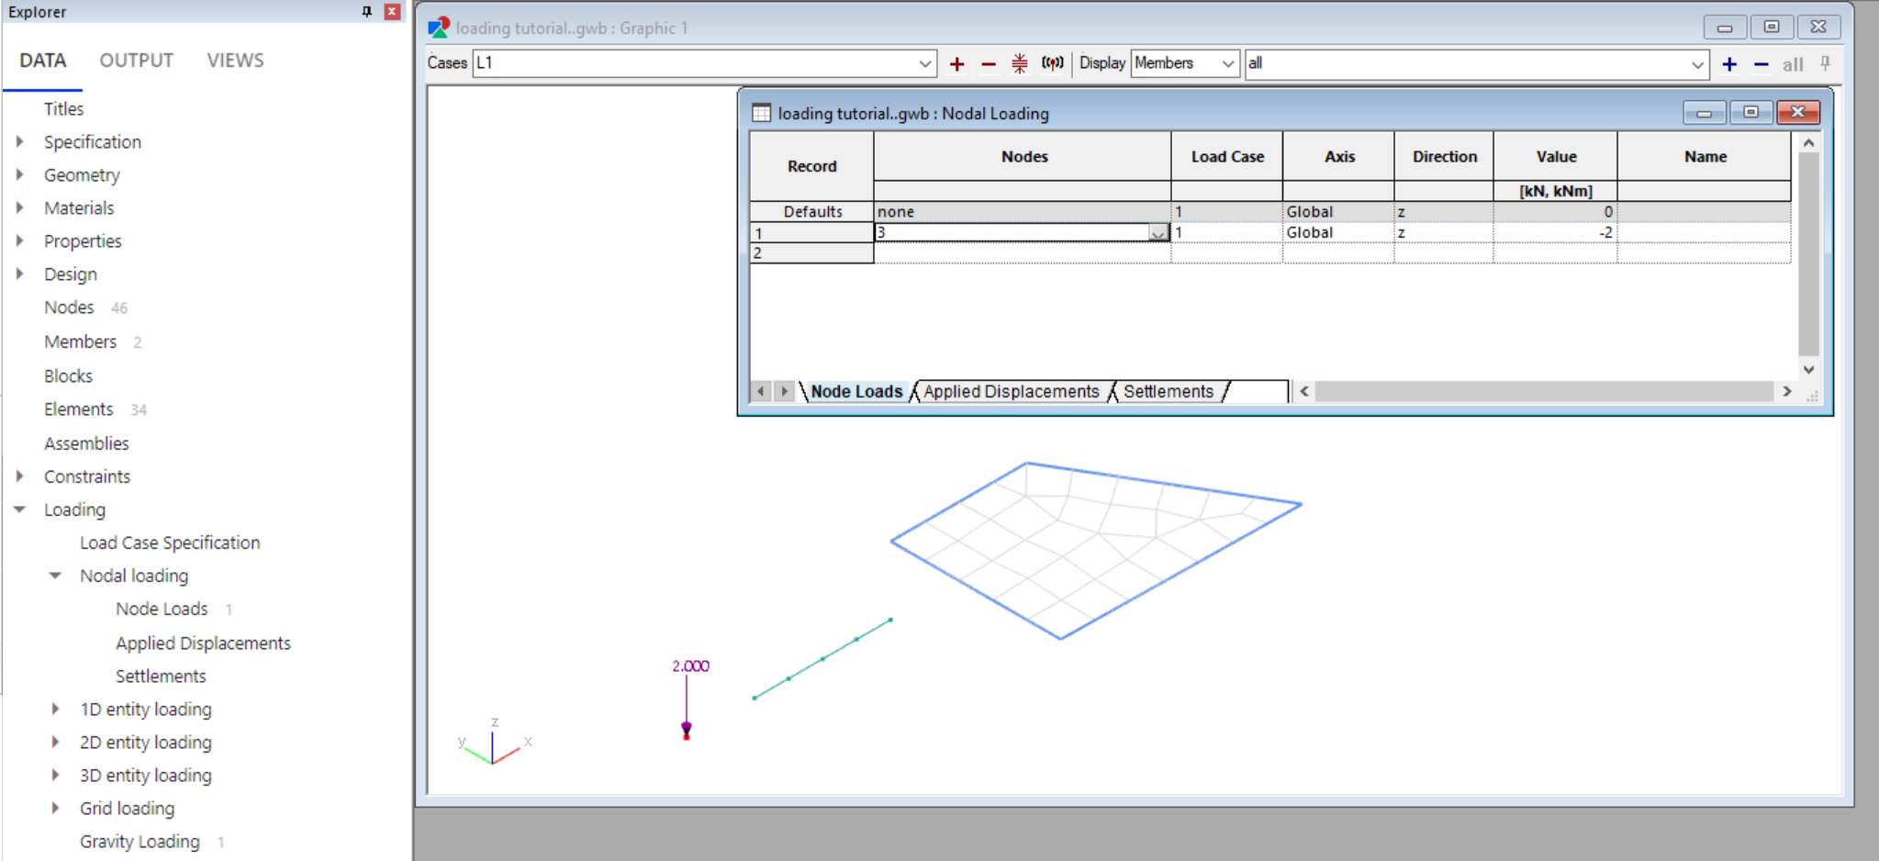Click the Nodal Loading horizontal scrollbar track
The width and height of the screenshot is (1879, 861).
click(x=1542, y=391)
